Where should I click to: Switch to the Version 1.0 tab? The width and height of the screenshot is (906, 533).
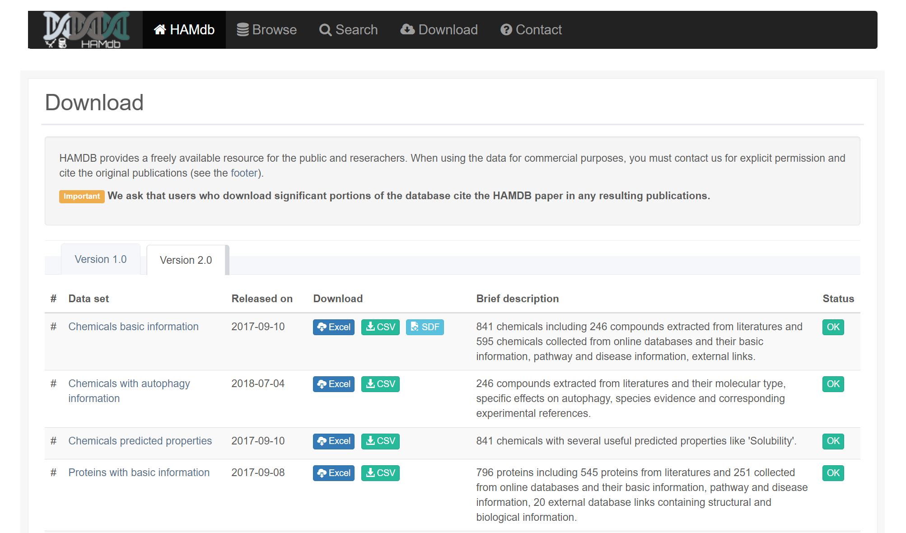coord(101,259)
